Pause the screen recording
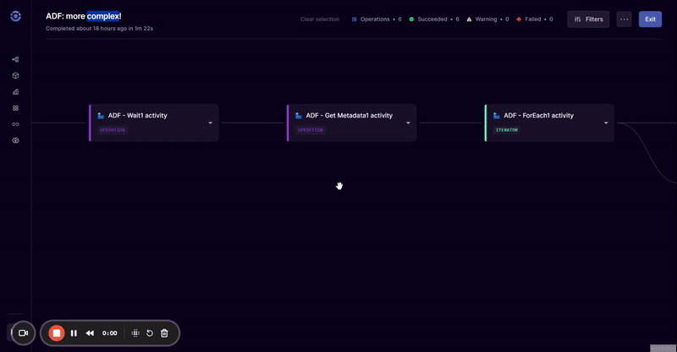The image size is (677, 352). 74,333
